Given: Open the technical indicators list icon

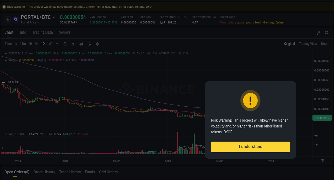Looking at the screenshot, I should pos(89,44).
